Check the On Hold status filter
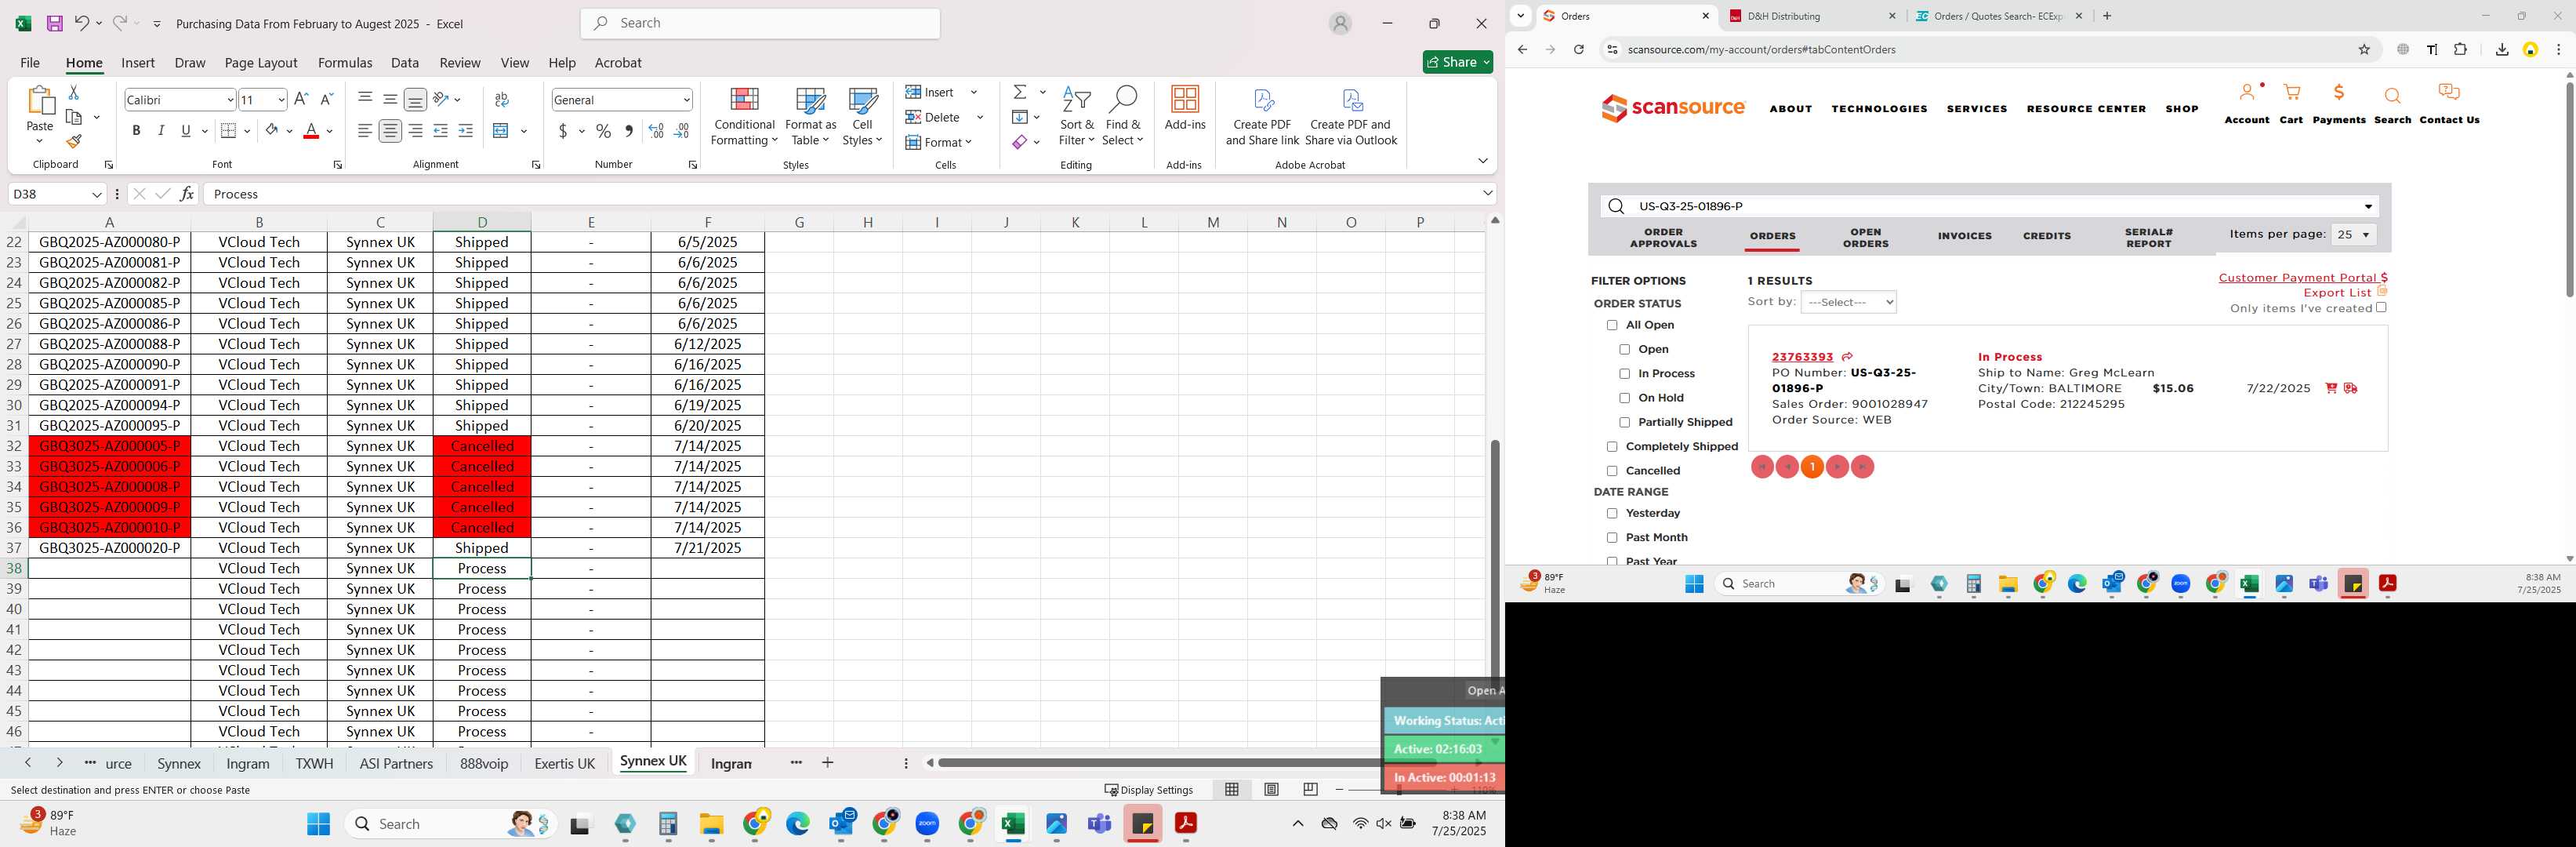 tap(1624, 398)
